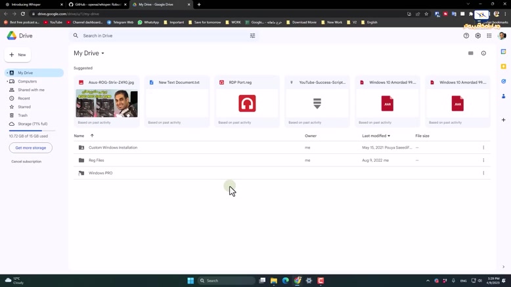Open Chrome extensions puzzle icon
The height and width of the screenshot is (287, 511).
(x=471, y=14)
